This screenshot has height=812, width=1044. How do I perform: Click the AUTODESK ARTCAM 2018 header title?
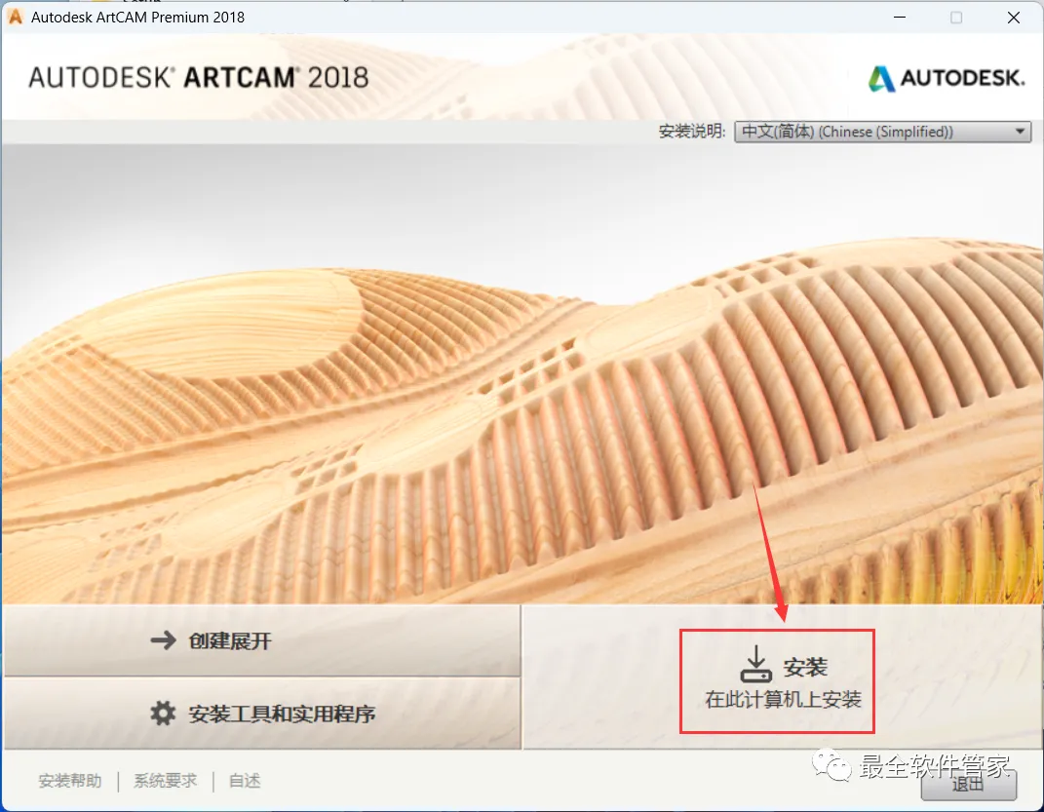tap(199, 78)
